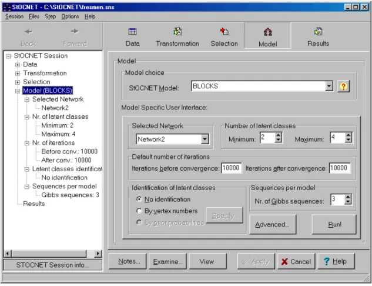Viewport: 372px width, 286px height.
Task: Open the Options menu
Action: (70, 16)
